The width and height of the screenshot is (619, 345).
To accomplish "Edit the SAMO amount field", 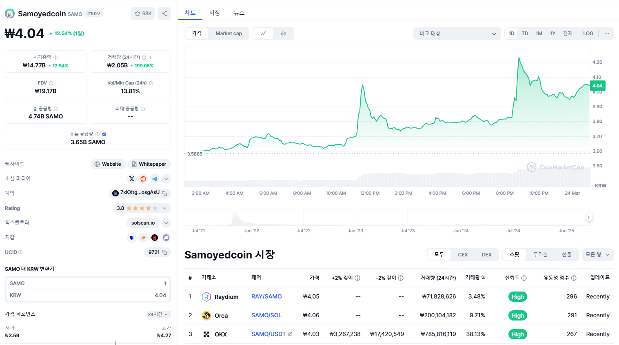I will [88, 283].
